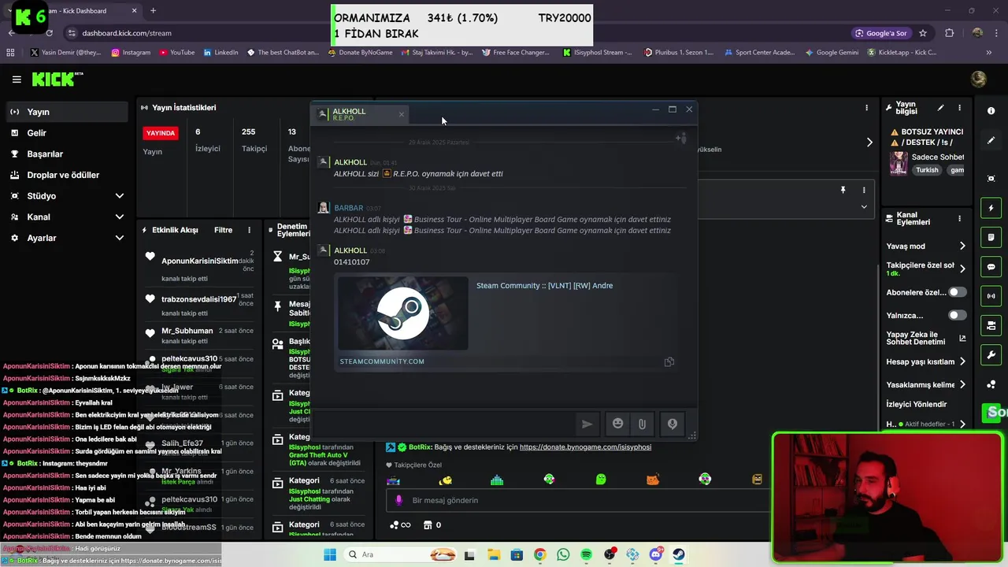
Task: Close the ALKHOLL chat tab
Action: pos(401,114)
